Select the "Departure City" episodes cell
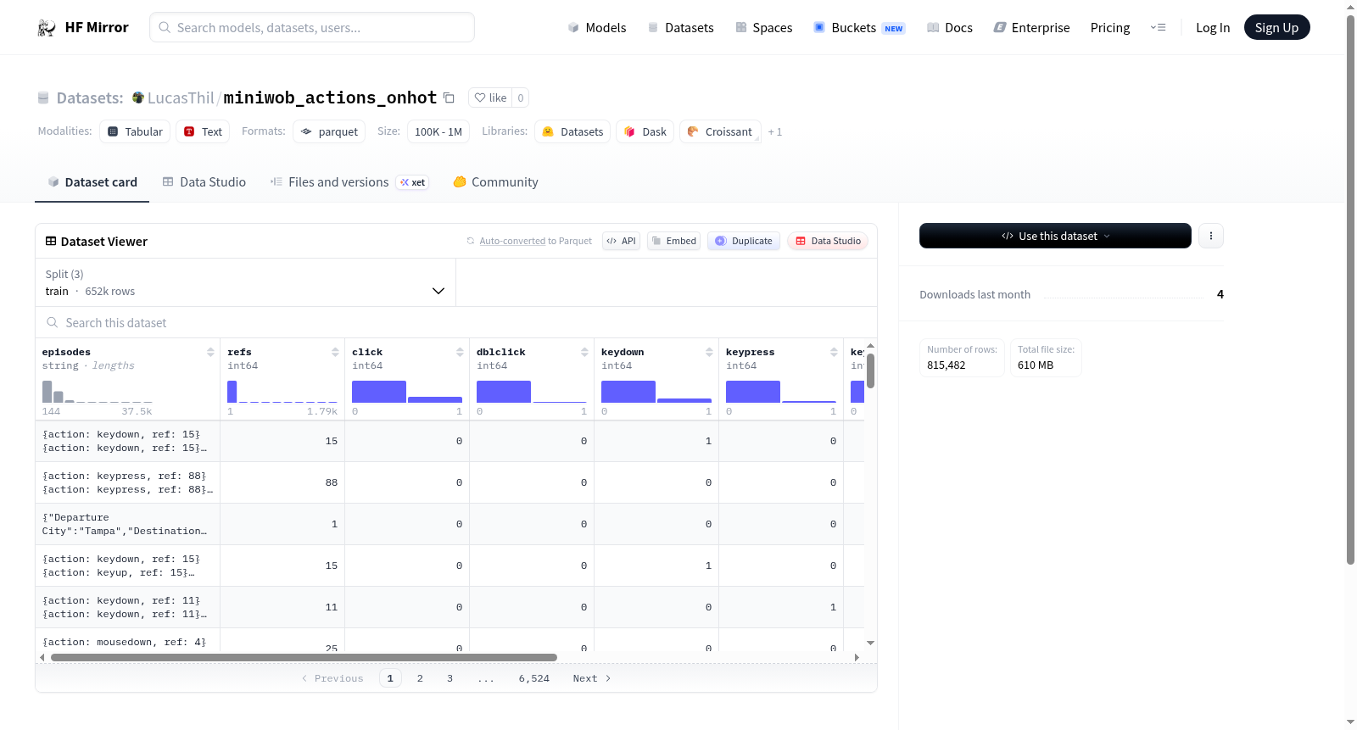The width and height of the screenshot is (1357, 730). coord(128,524)
